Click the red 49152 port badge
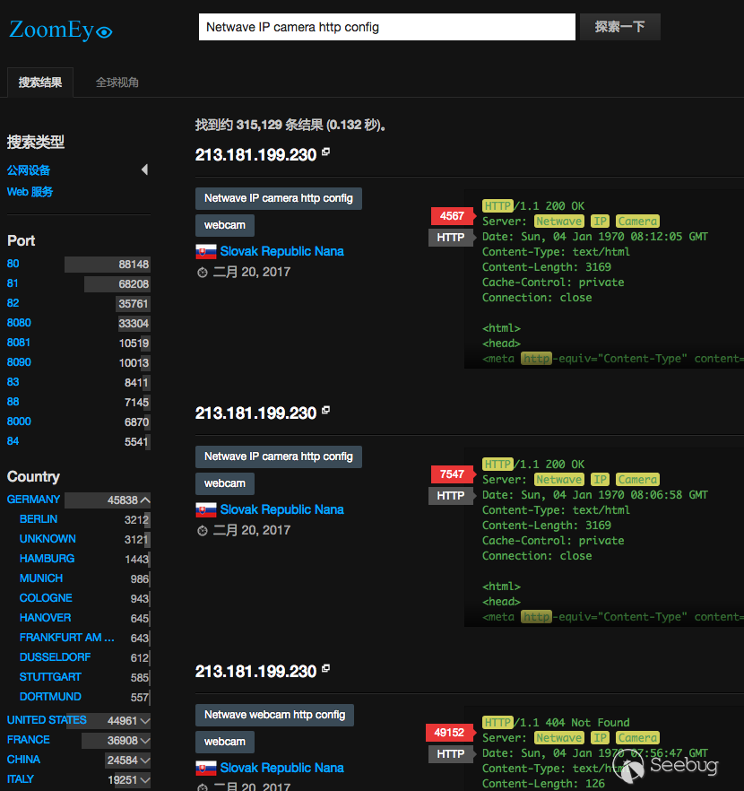 click(449, 733)
